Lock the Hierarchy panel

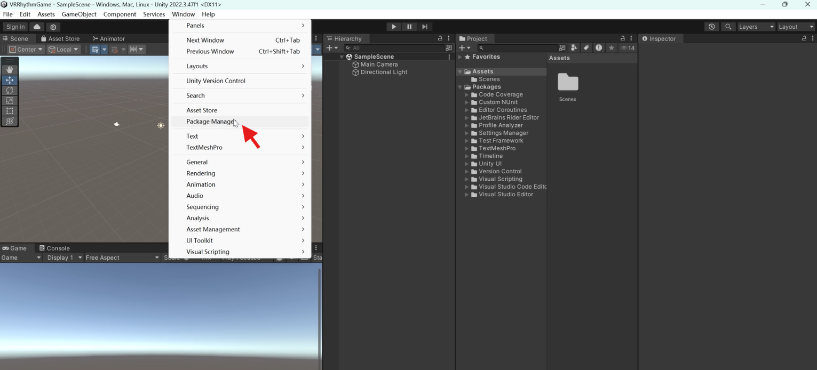(440, 38)
